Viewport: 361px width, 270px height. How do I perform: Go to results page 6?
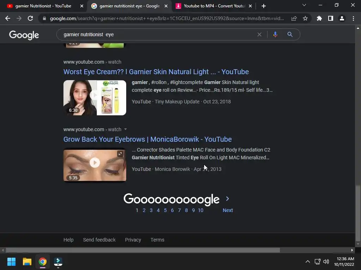tap(172, 210)
